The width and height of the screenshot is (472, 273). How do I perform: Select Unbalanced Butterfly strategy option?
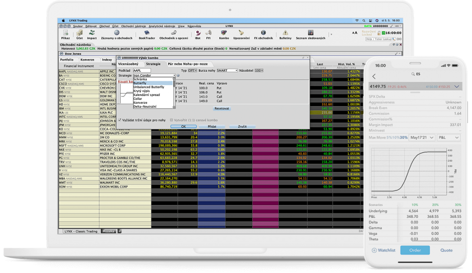(153, 87)
